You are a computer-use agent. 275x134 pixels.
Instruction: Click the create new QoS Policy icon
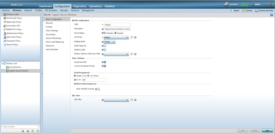[132, 37]
